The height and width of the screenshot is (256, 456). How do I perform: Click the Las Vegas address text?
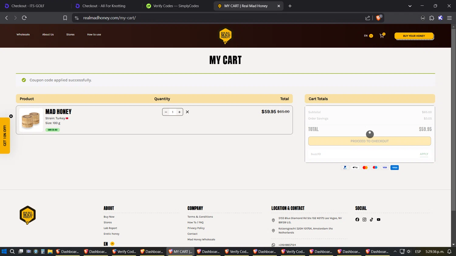point(310,220)
